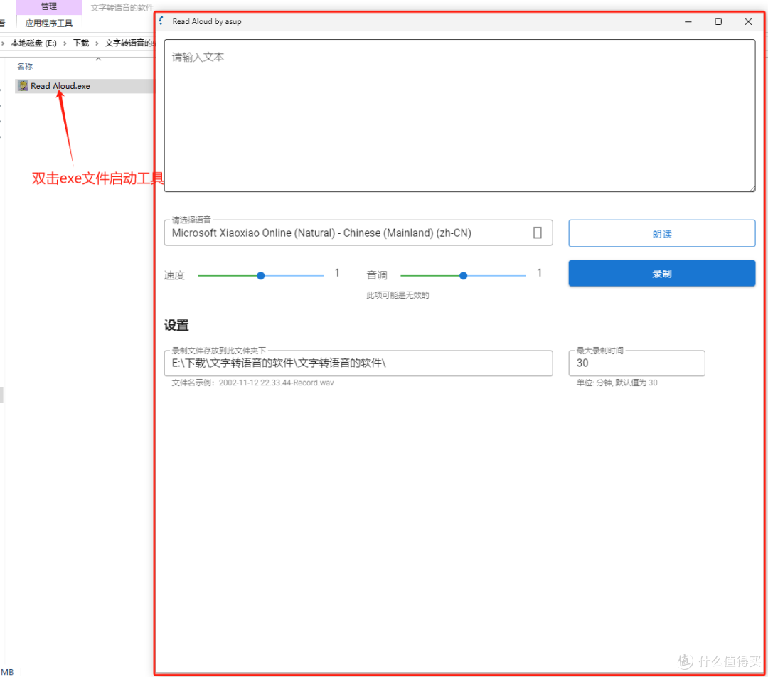Click the 录制 record button
This screenshot has height=677, width=768.
[x=662, y=273]
